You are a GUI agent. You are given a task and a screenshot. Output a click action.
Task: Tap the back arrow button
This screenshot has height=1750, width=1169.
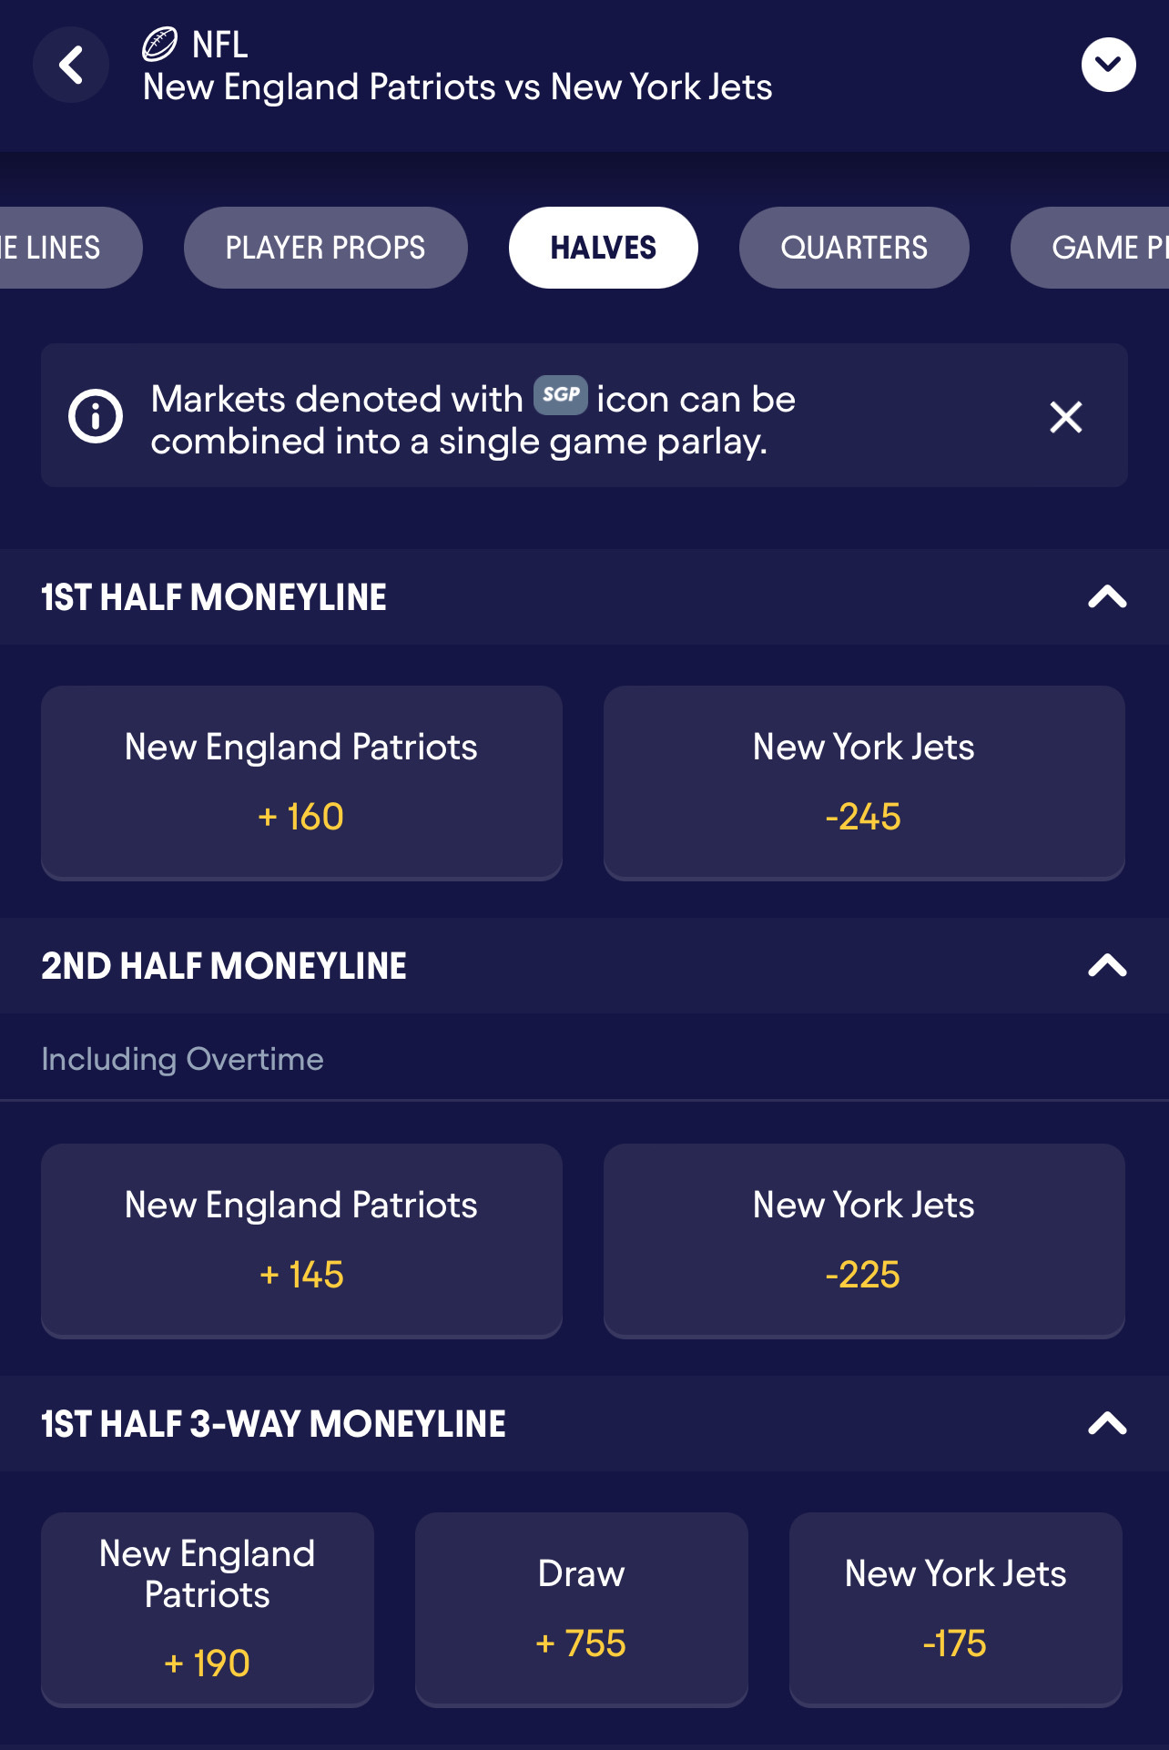pyautogui.click(x=71, y=66)
